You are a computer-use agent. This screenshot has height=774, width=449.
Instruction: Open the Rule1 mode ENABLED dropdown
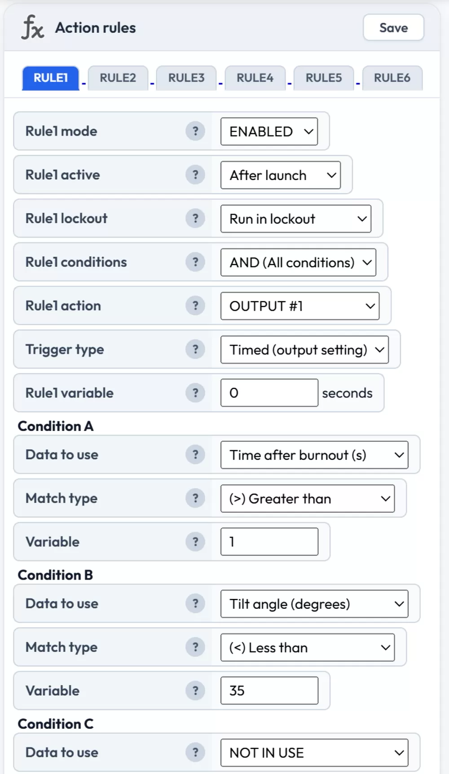point(269,132)
